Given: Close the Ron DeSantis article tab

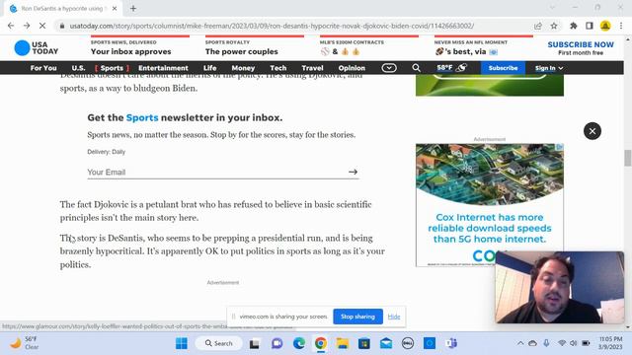Looking at the screenshot, I should click(115, 9).
